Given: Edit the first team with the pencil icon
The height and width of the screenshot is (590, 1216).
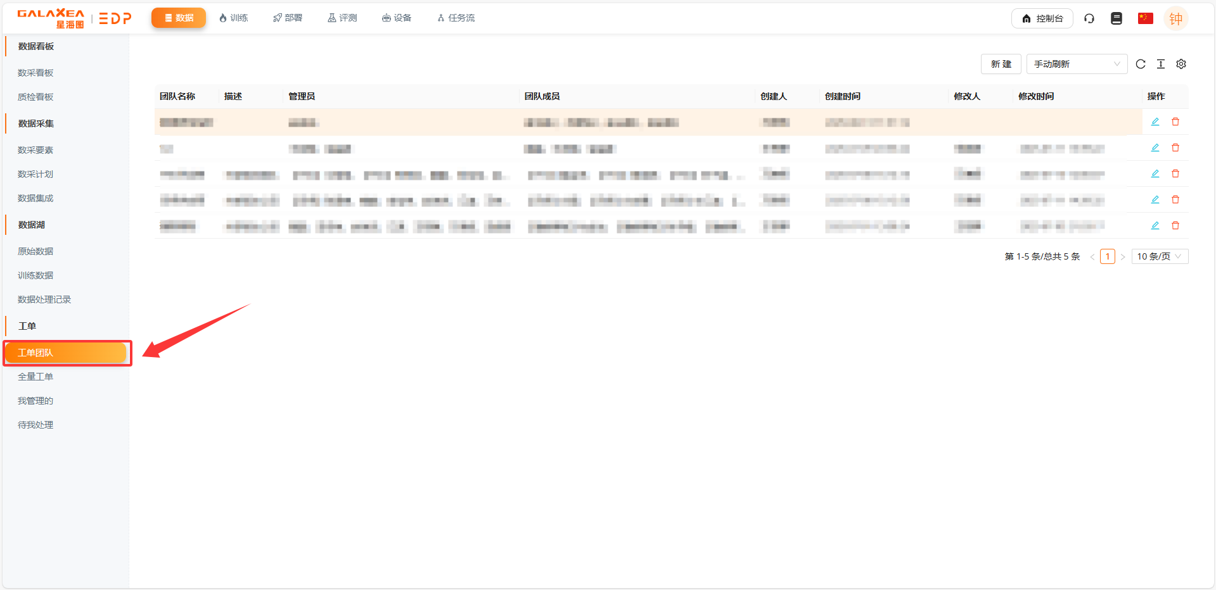Looking at the screenshot, I should pos(1155,121).
